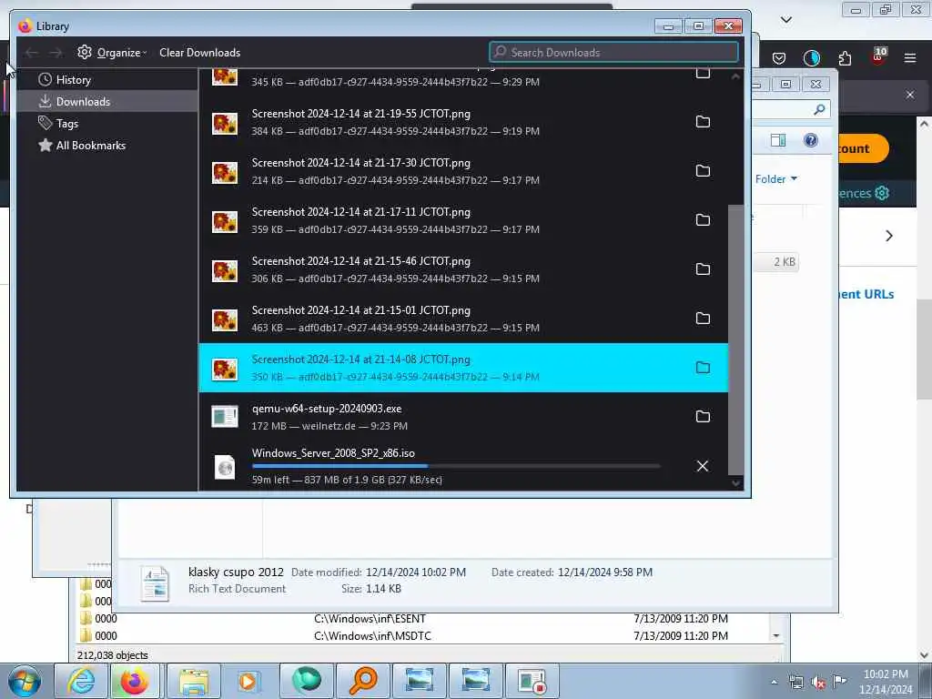Show hidden tray icons arrow
The width and height of the screenshot is (932, 699).
(x=774, y=683)
